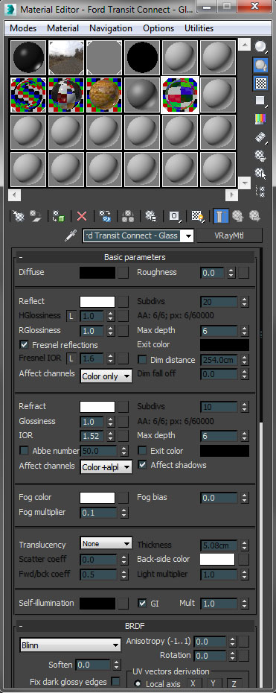Image resolution: width=276 pixels, height=693 pixels.
Task: Toggle the L lock next to HGlossiness
Action: pos(71,316)
